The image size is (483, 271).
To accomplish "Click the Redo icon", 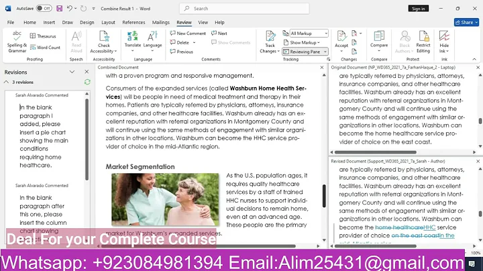I will click(x=83, y=9).
